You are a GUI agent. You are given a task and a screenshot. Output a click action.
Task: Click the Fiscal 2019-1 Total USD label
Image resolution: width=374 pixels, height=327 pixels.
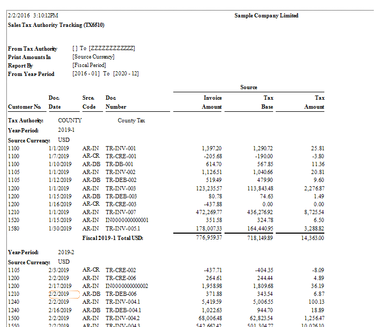(x=113, y=238)
